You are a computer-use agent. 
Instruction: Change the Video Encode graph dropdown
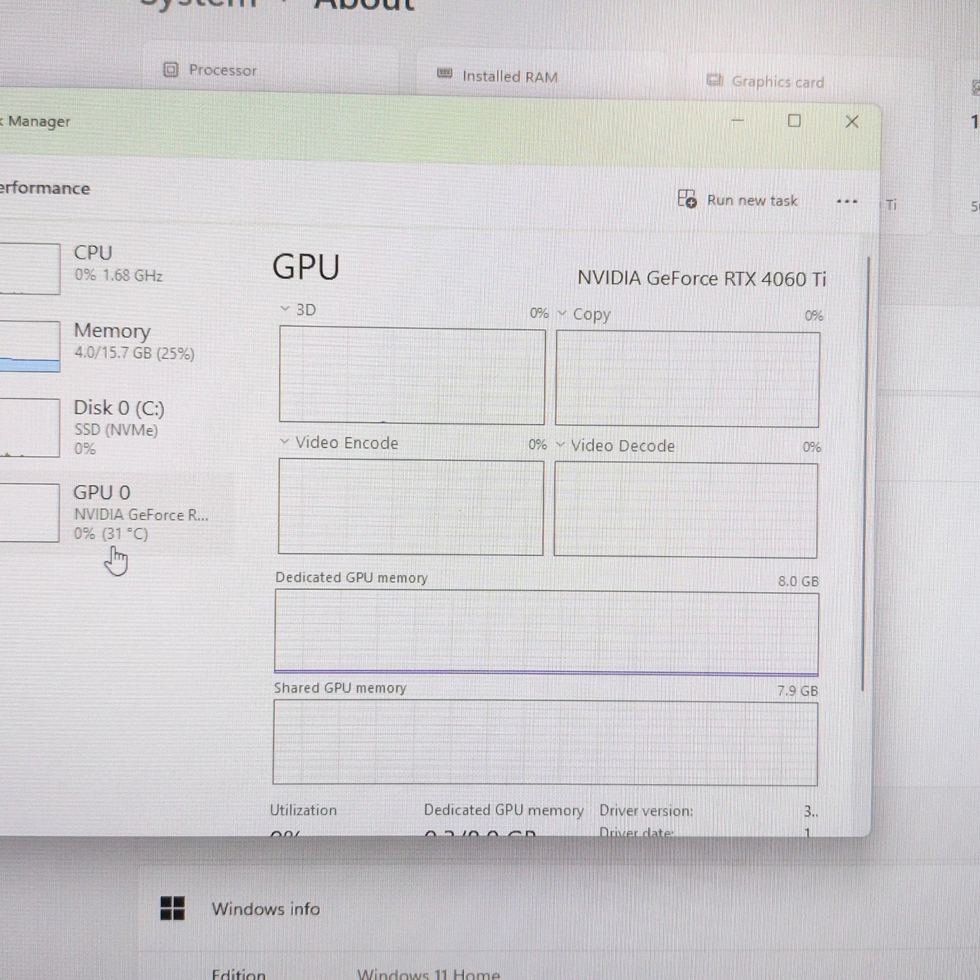pyautogui.click(x=284, y=442)
